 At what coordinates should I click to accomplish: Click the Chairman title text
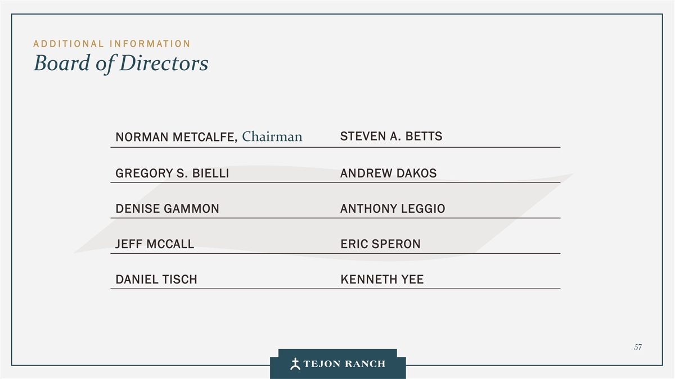coord(272,136)
